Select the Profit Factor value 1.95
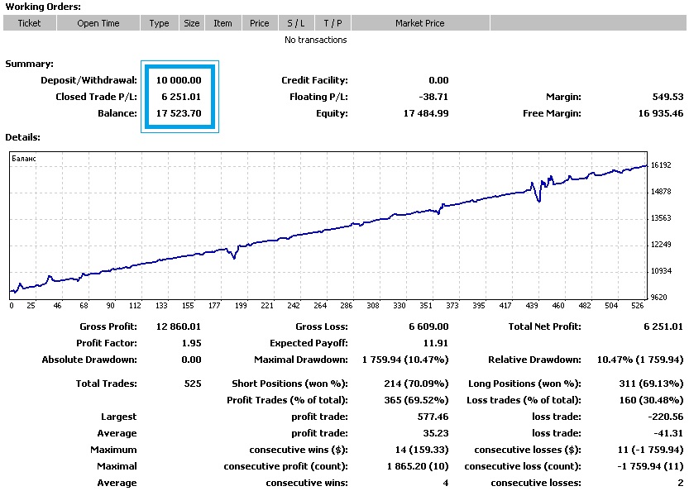 pos(192,343)
